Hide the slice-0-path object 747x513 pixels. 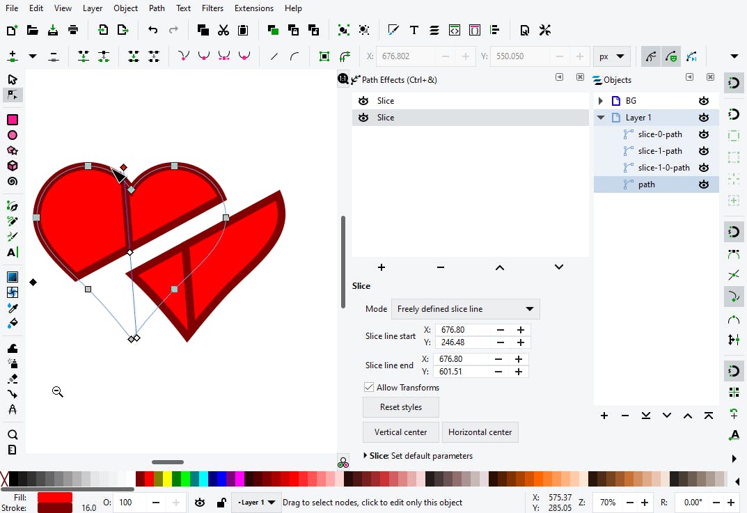pos(704,134)
